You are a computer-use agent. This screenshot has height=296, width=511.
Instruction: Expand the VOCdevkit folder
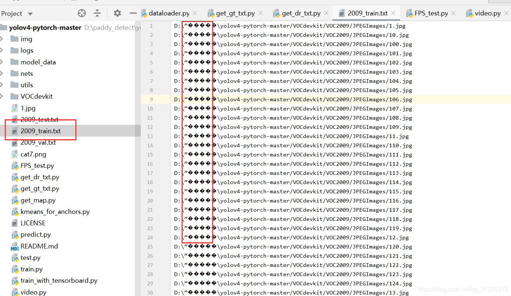click(2, 96)
